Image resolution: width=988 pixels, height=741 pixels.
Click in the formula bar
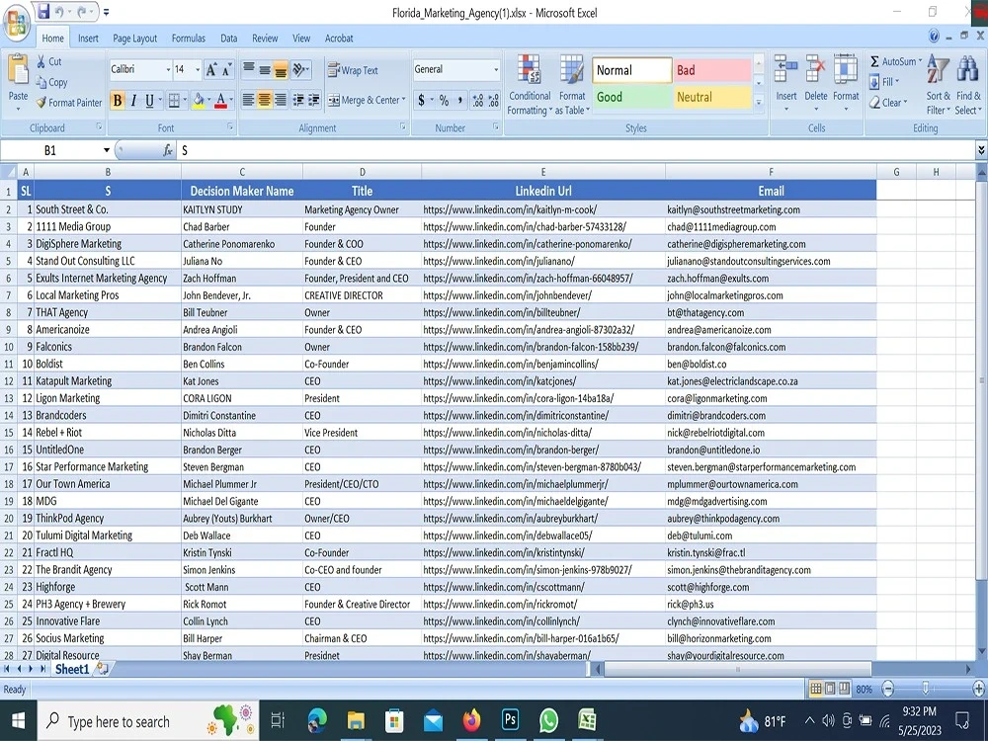575,150
